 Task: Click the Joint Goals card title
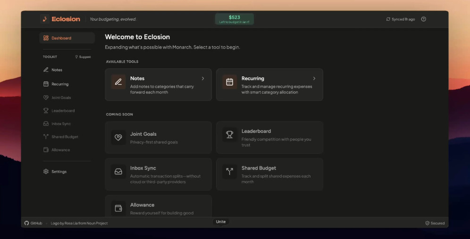[x=143, y=134]
